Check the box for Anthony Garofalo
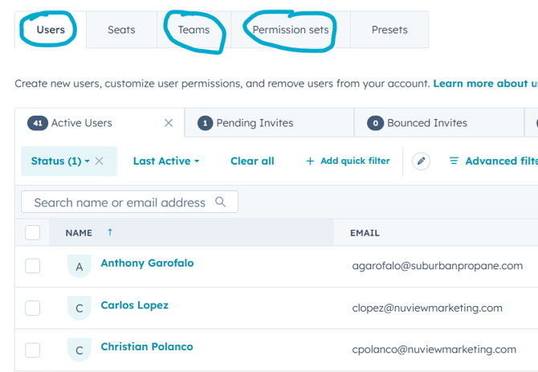Image resolution: width=538 pixels, height=372 pixels. 33,266
